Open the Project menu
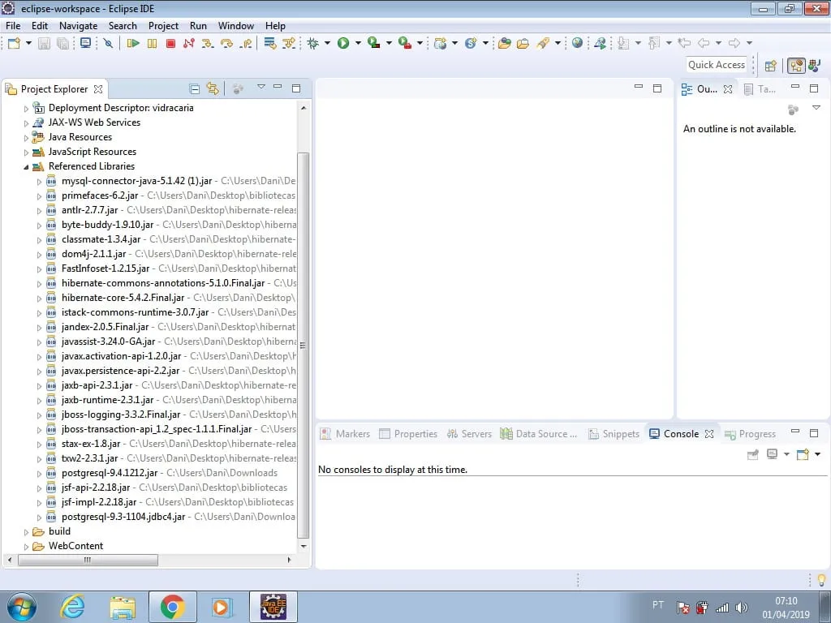This screenshot has height=623, width=831. tap(163, 25)
